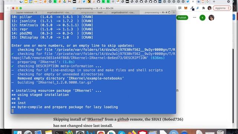Open the Google browser tab
Image resolution: width=238 pixels, height=134 pixels.
click(208, 1)
